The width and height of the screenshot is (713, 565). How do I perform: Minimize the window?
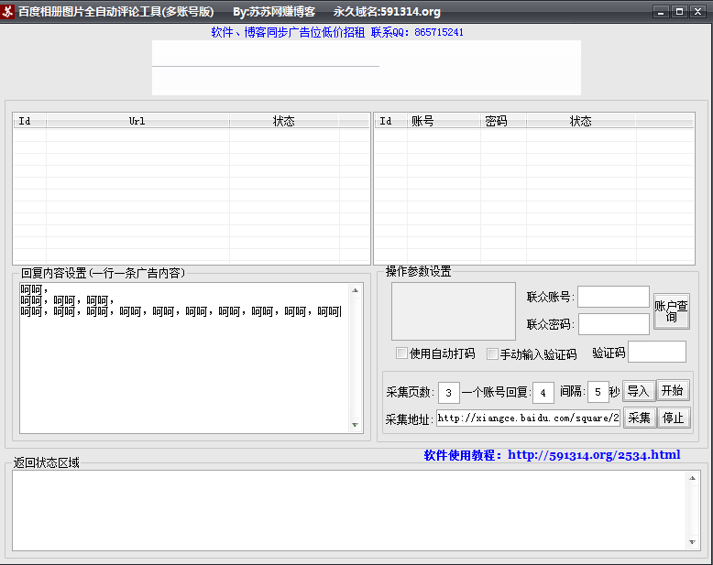661,11
